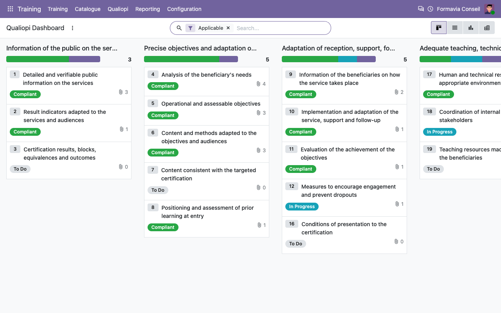Click paperclip on Content consistent with certification card
This screenshot has height=313, width=501.
259,187
